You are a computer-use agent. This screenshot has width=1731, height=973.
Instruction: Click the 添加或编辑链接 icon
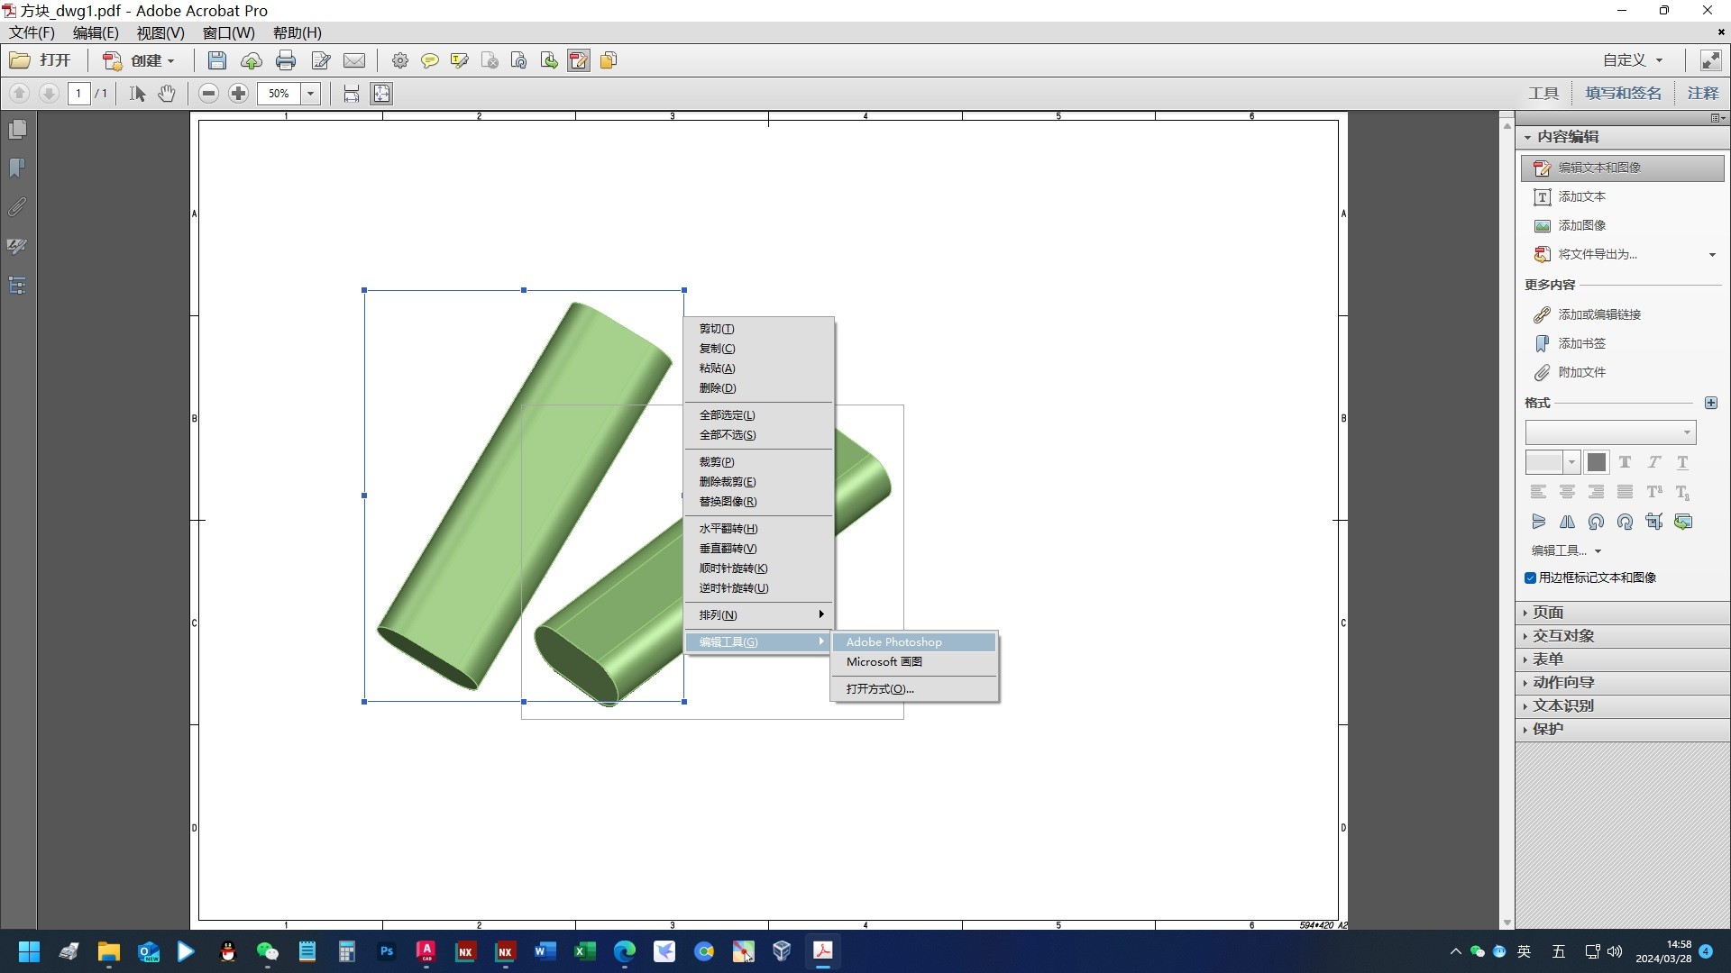[x=1542, y=314]
